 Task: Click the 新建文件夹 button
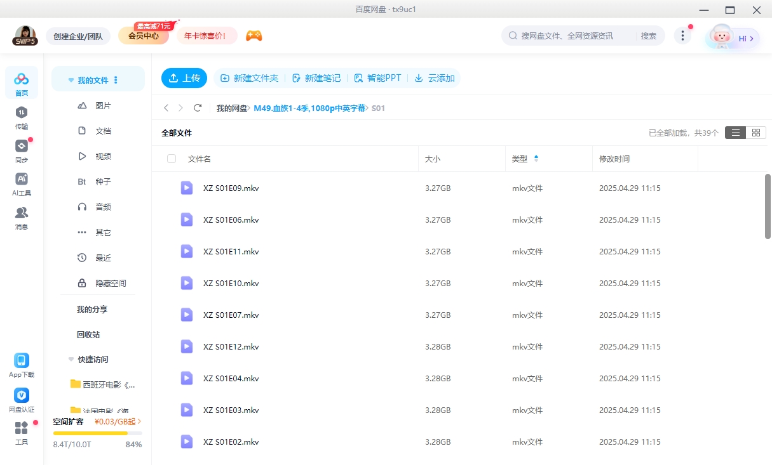250,78
